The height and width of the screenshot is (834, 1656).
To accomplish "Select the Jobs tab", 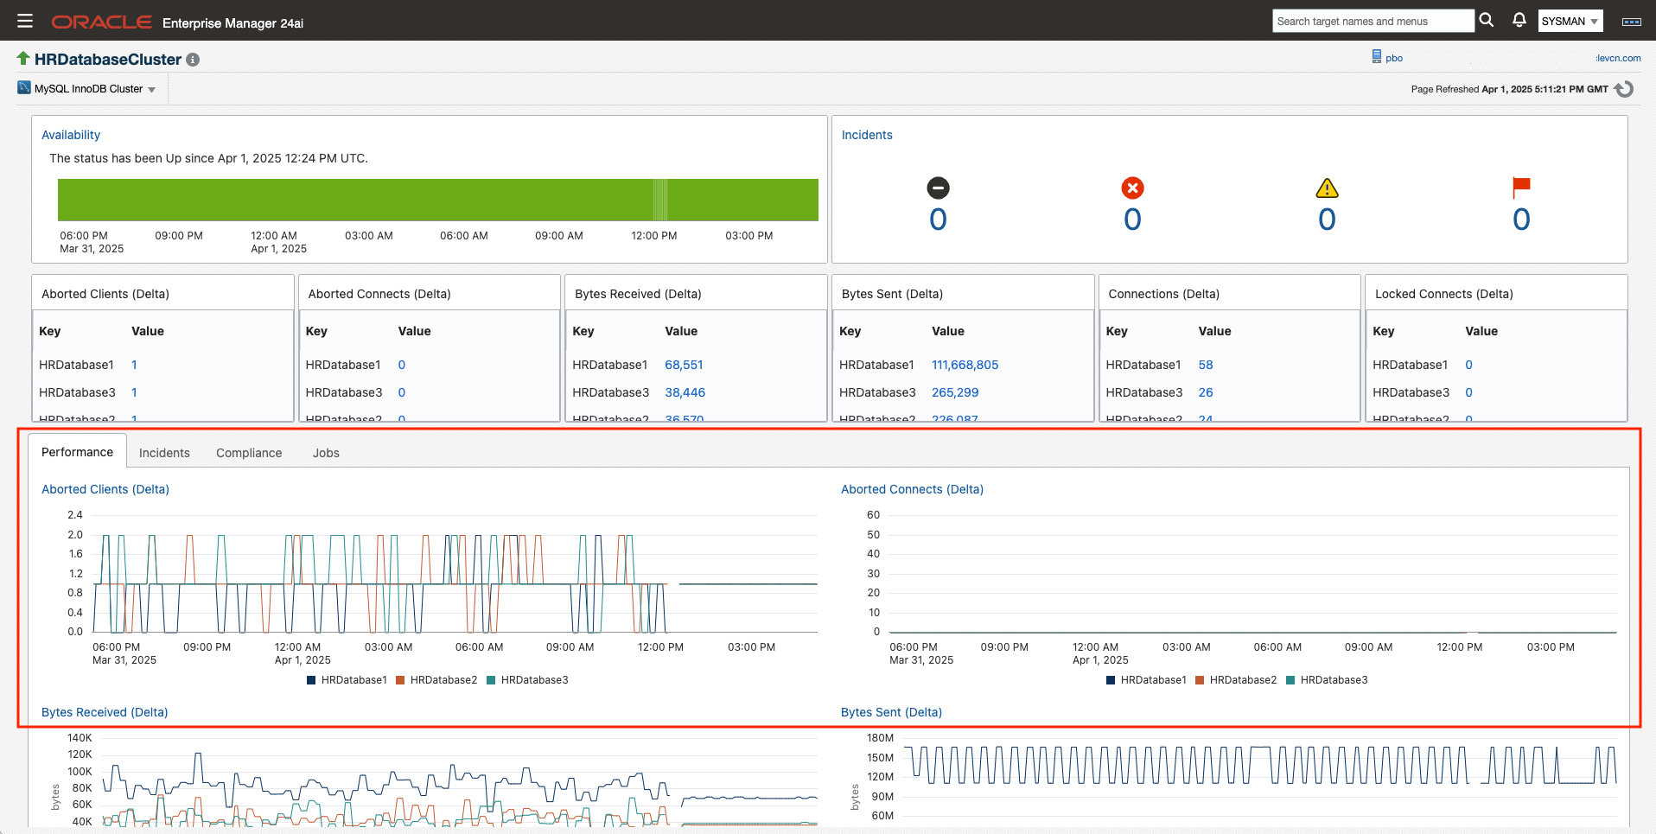I will [326, 453].
